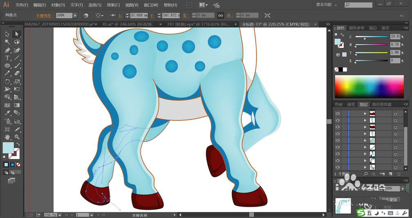
Task: Select the Direct Selection tool
Action: (x=17, y=34)
